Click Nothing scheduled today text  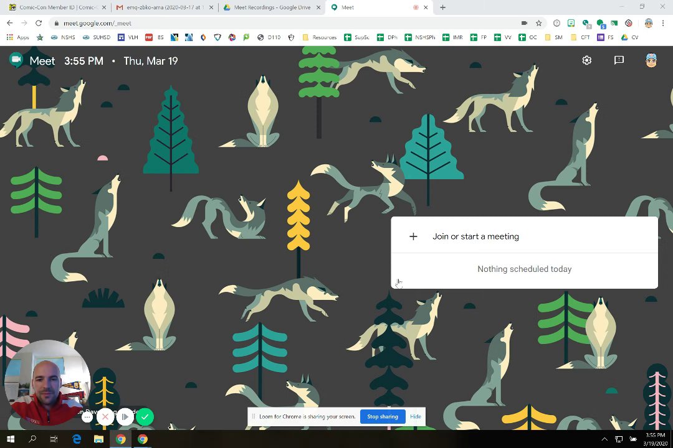[x=525, y=269]
